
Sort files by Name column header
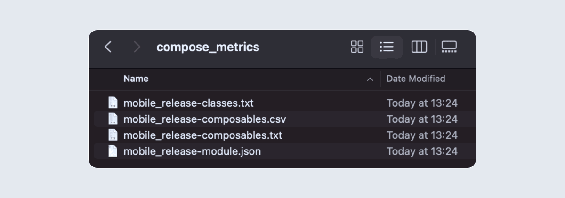136,79
